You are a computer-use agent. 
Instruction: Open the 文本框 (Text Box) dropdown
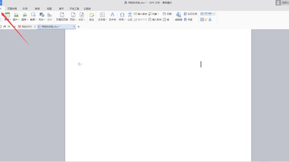coord(103,19)
